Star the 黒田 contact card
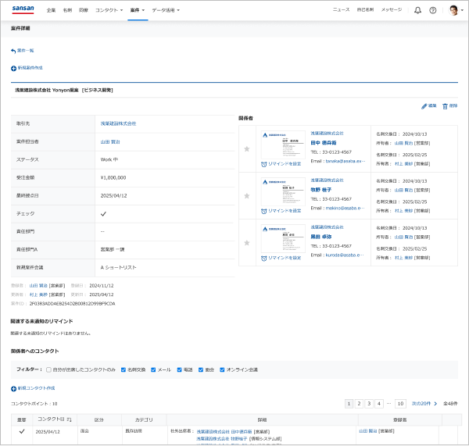 [247, 243]
